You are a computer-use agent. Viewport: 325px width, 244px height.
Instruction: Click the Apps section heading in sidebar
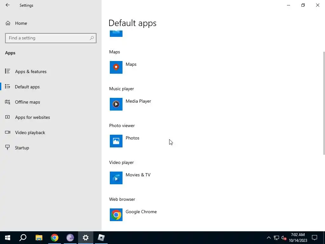(x=10, y=53)
